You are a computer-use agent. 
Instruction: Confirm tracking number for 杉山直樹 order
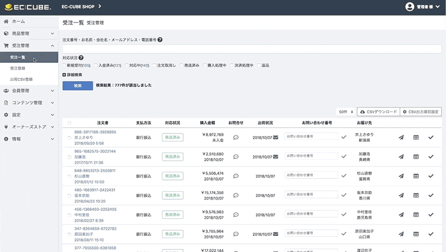[344, 176]
